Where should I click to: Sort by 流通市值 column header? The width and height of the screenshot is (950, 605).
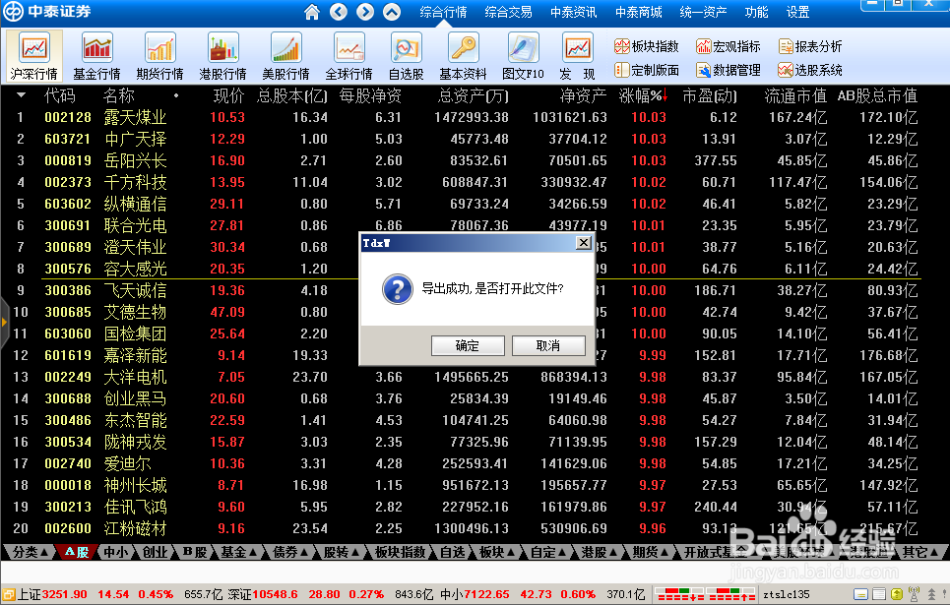(794, 95)
